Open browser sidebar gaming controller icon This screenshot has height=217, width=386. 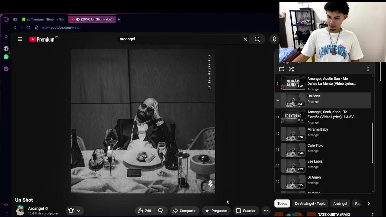(x=15, y=19)
